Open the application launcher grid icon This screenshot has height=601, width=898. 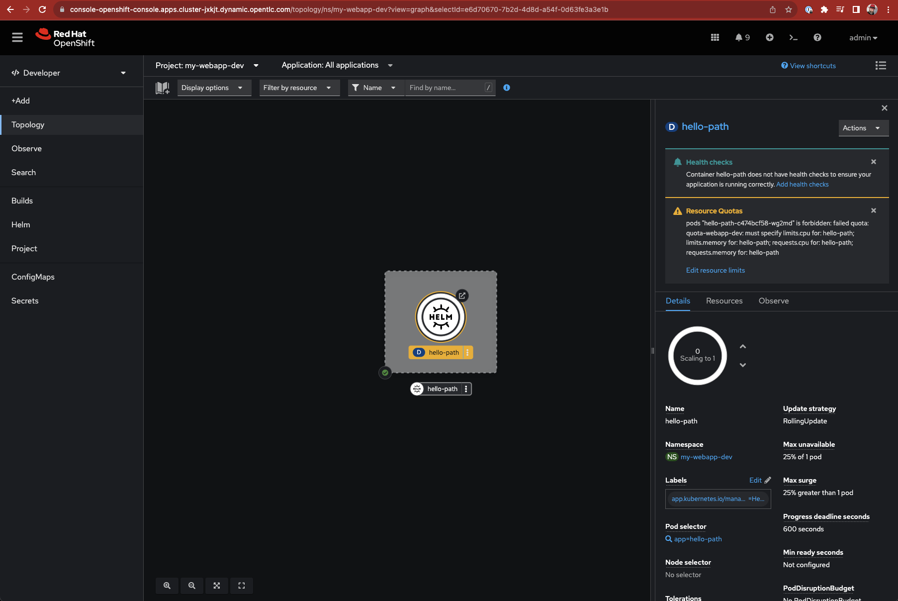coord(715,37)
